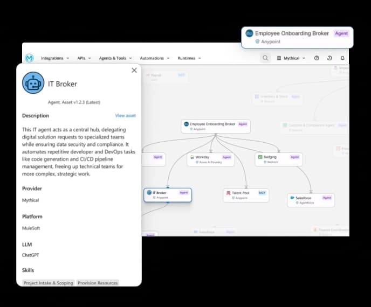Viewport: 371px width, 307px height.
Task: Click the Agent badge on Workday node
Action: click(226, 157)
